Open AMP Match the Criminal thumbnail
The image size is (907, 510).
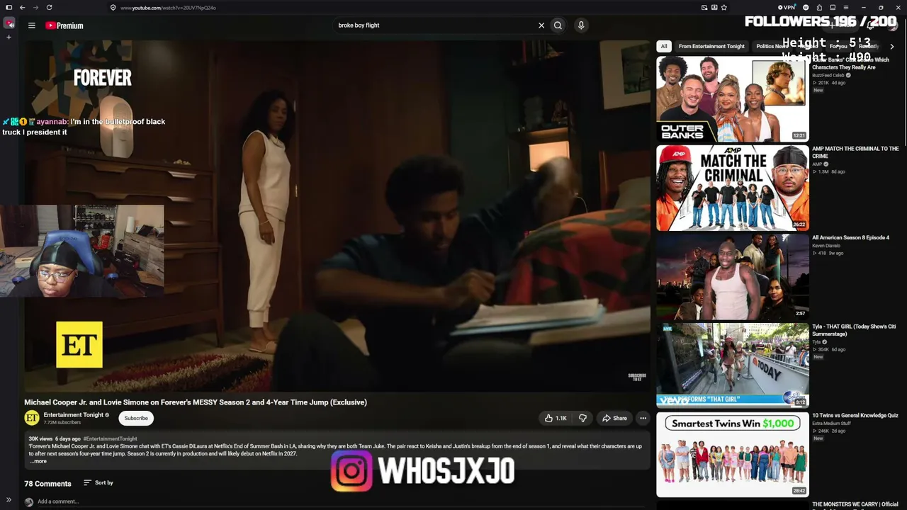coord(732,188)
